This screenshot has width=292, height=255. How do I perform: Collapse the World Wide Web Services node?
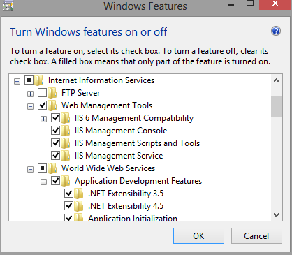(x=30, y=169)
